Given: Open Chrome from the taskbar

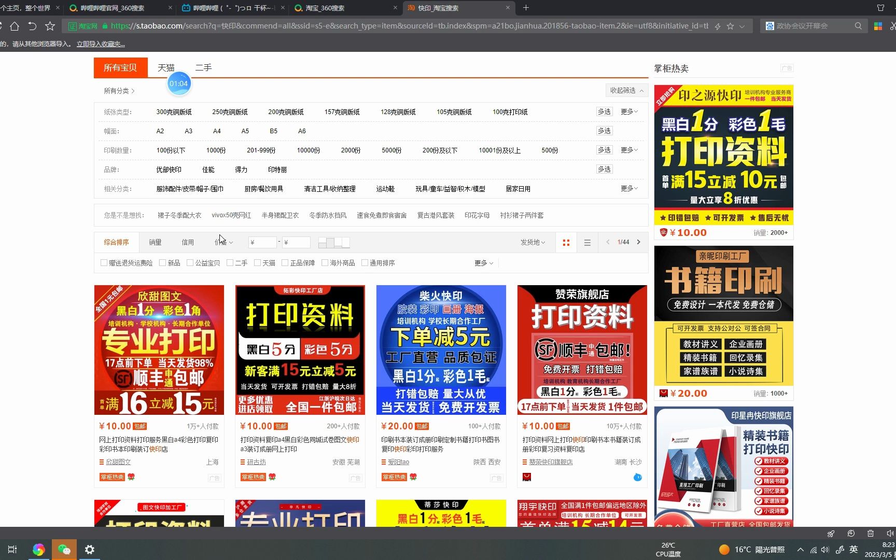Looking at the screenshot, I should coord(39,549).
